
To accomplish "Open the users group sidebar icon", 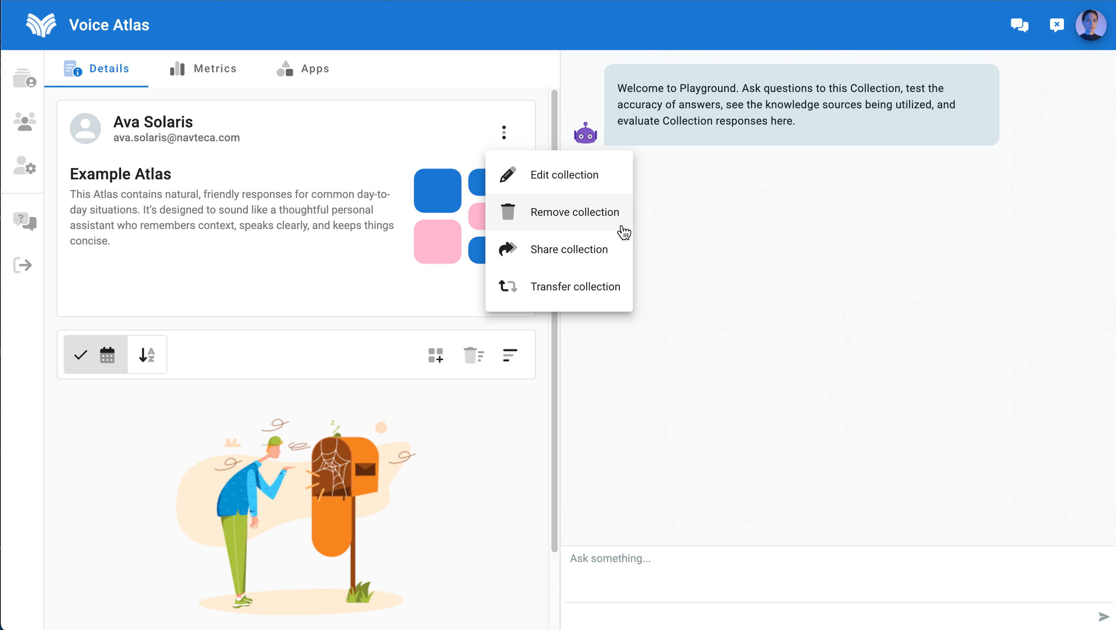I will pos(24,122).
